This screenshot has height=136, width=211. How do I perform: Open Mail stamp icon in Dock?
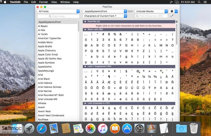(54, 128)
